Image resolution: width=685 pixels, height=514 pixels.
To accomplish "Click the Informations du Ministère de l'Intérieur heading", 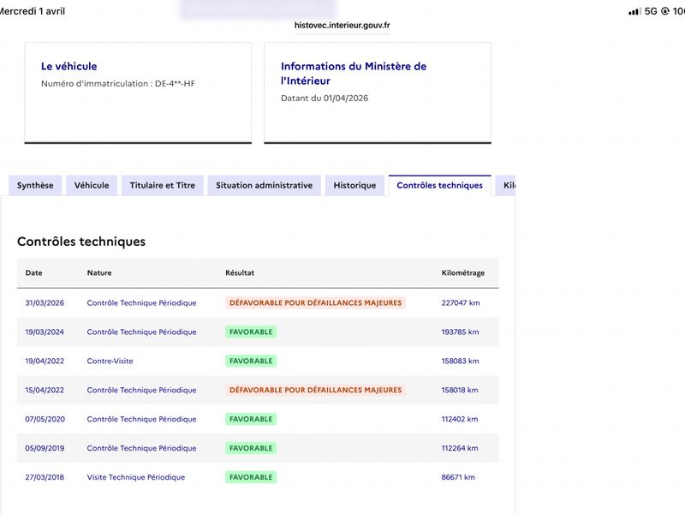I will 353,74.
